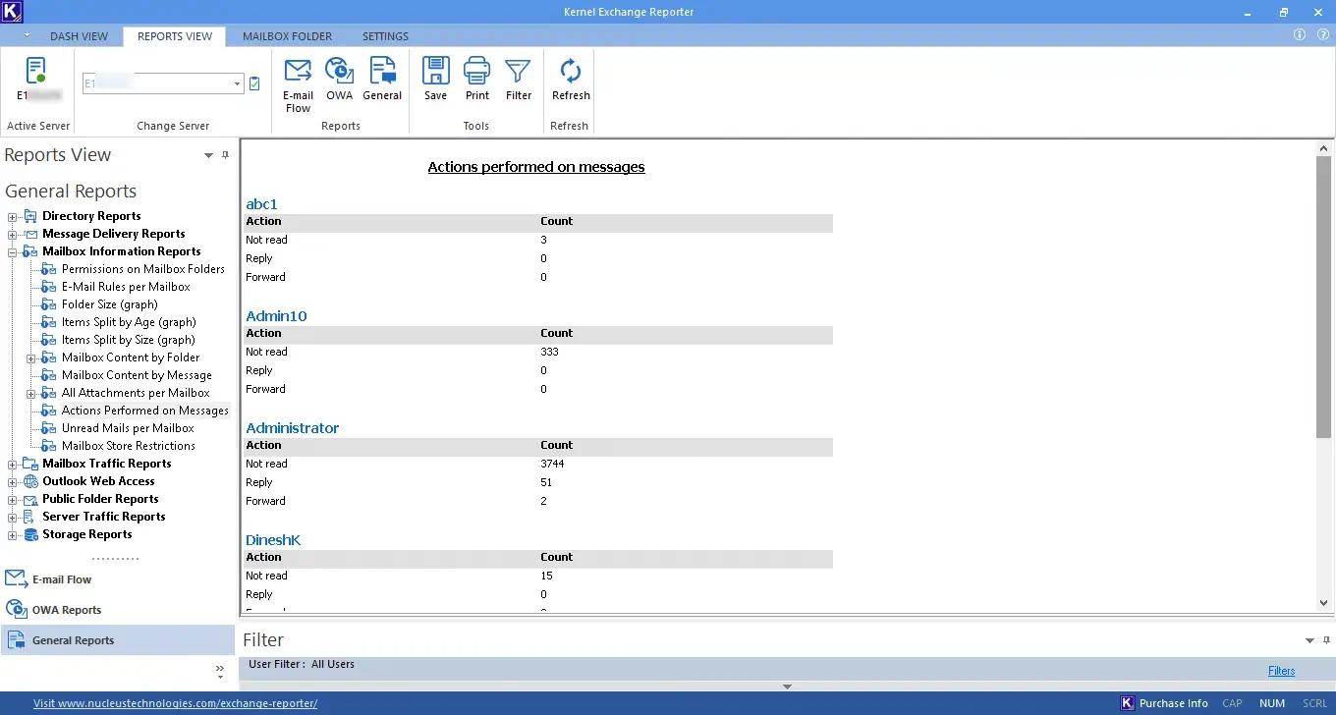Expand the Outlook Web Access node

point(13,482)
